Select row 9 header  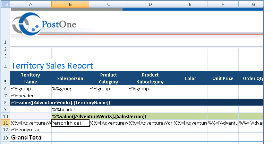(x=6, y=109)
